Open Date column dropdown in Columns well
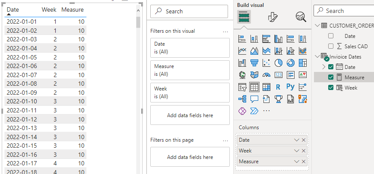This screenshot has height=174, width=374. pyautogui.click(x=297, y=140)
